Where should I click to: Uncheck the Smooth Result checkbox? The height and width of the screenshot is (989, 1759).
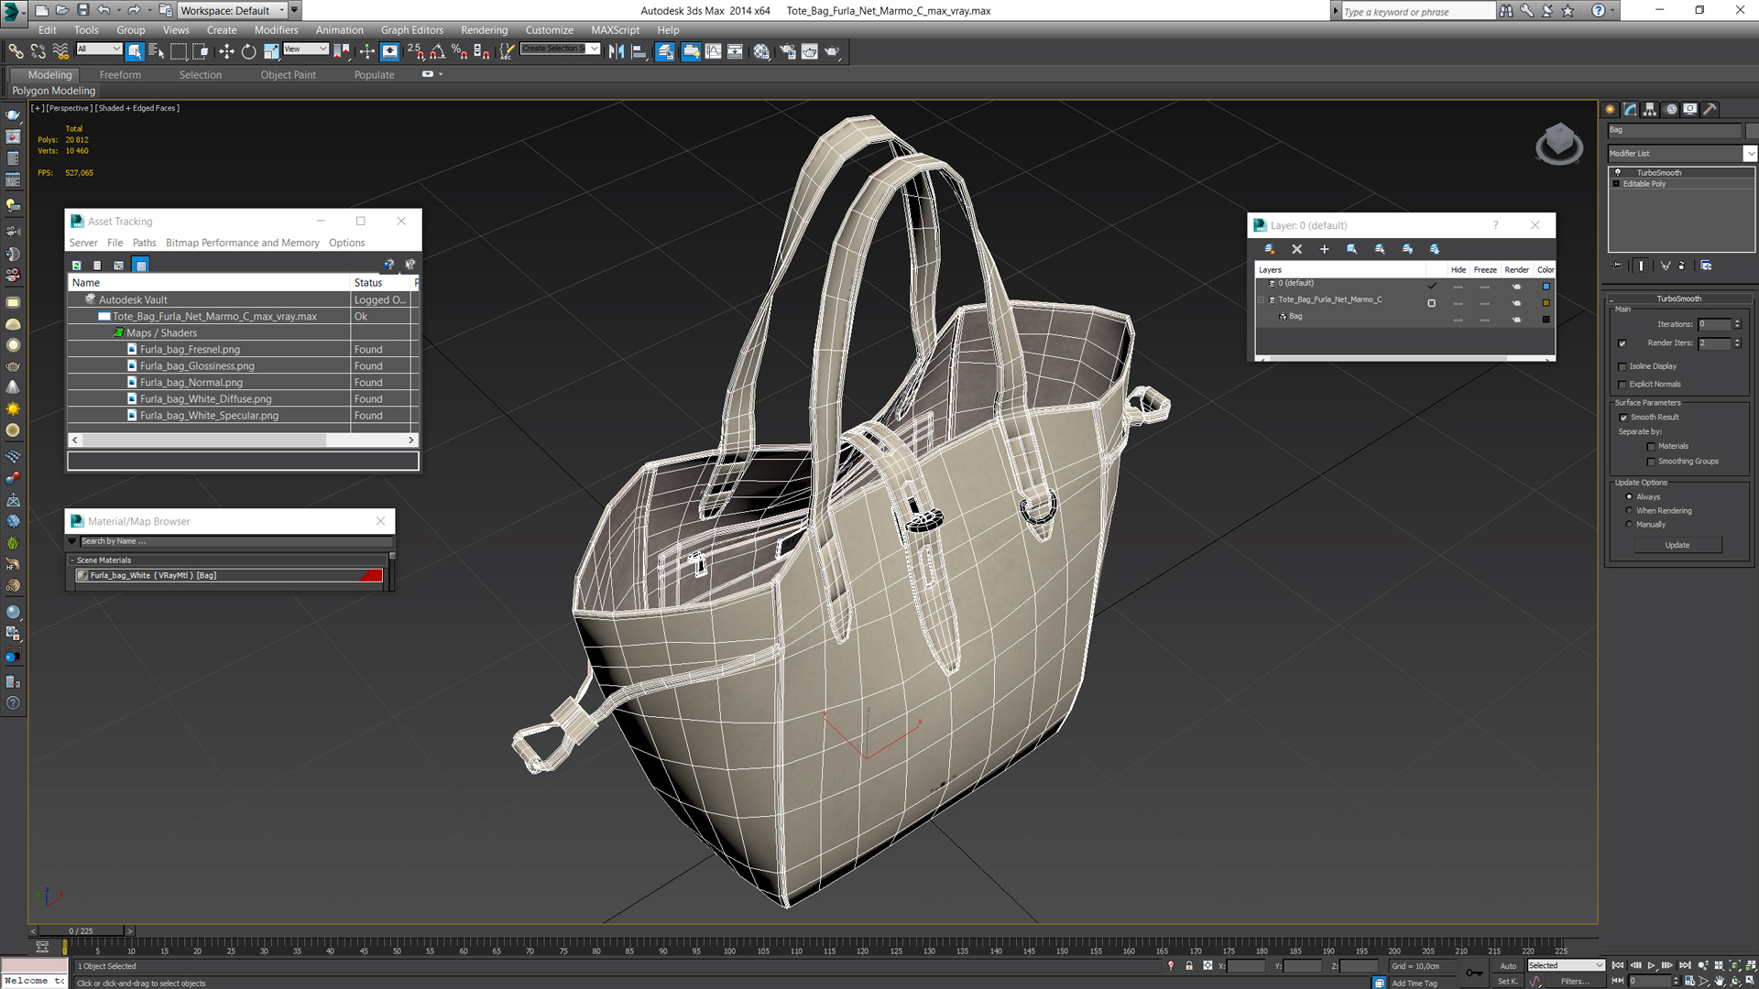coord(1623,418)
